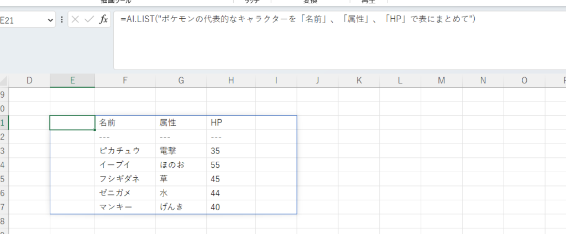Select the HP value 35 cell
Image resolution: width=566 pixels, height=234 pixels.
pyautogui.click(x=231, y=151)
